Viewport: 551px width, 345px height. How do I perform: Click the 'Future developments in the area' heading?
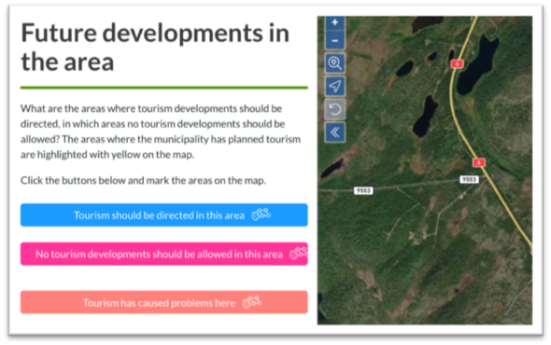point(155,47)
